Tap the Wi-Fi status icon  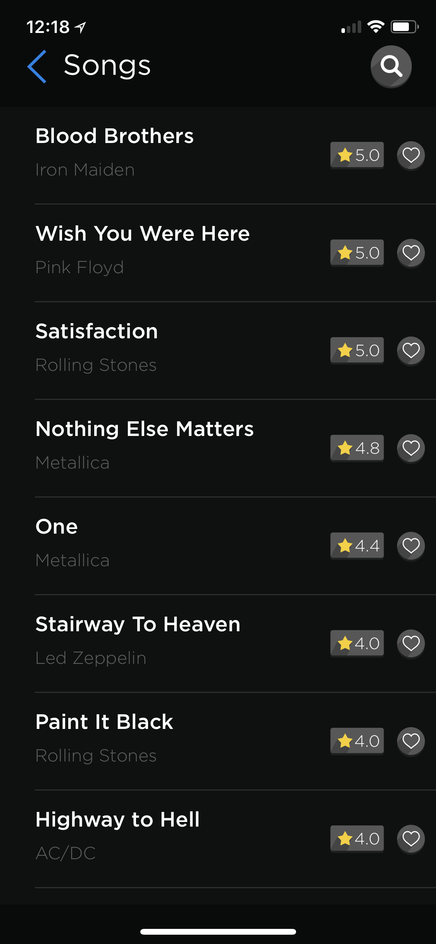coord(375,27)
